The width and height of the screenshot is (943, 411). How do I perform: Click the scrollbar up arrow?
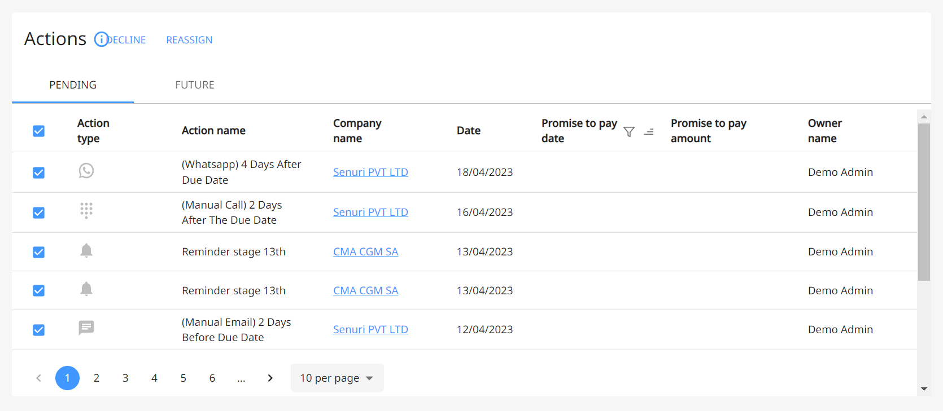[924, 117]
